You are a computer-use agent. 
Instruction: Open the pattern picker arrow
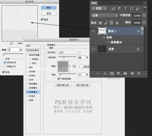(x=69, y=66)
